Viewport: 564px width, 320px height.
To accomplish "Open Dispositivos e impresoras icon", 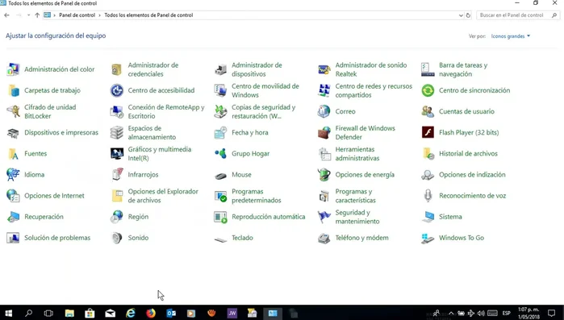I will click(x=13, y=132).
